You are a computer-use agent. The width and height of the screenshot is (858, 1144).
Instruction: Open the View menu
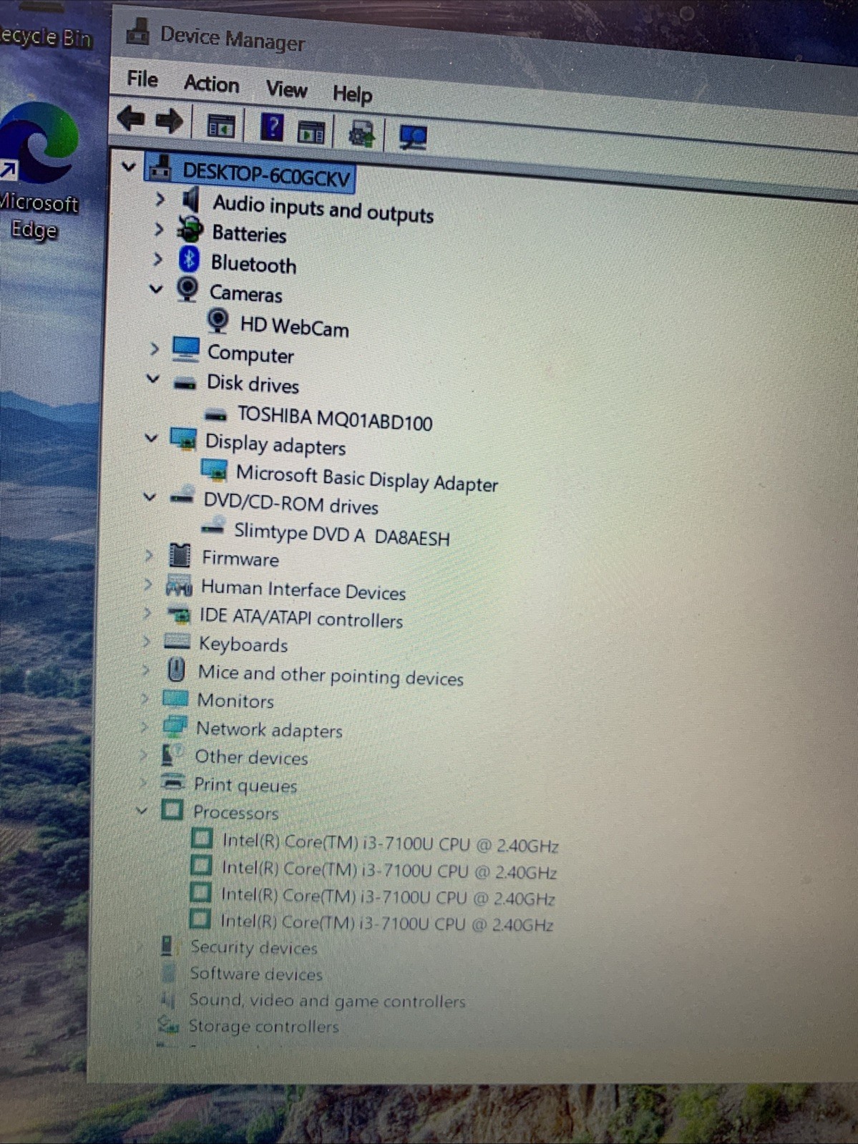(286, 89)
